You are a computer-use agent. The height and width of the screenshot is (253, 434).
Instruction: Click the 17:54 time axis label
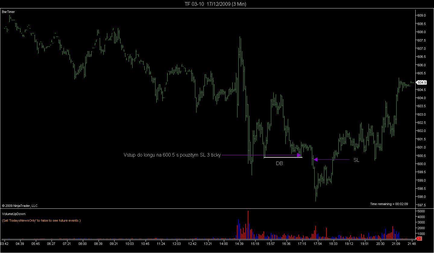click(x=318, y=244)
